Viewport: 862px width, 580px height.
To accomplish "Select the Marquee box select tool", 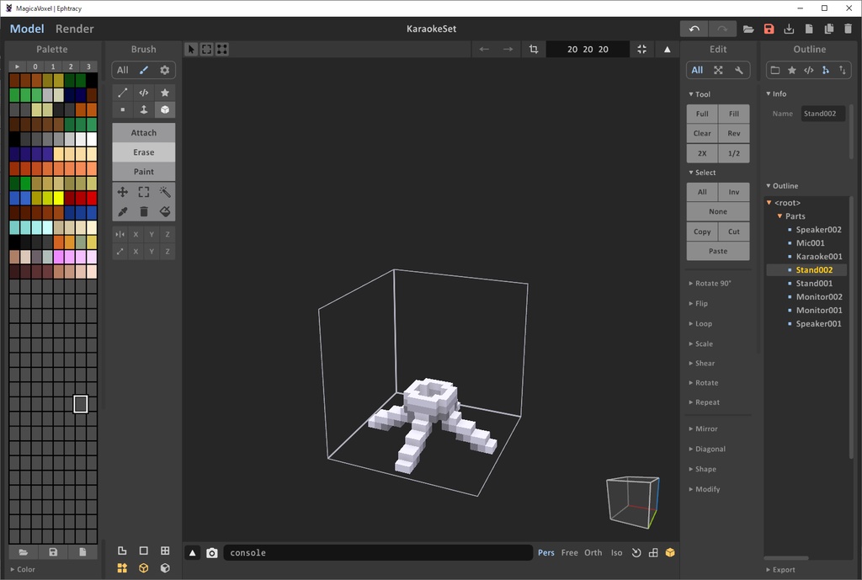I will (143, 192).
